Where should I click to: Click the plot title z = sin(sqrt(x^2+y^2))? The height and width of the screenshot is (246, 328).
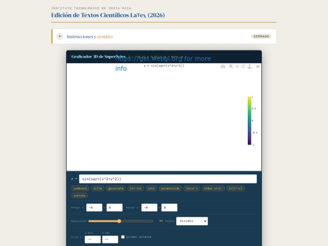[x=164, y=66]
